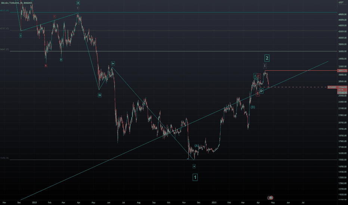Screen dimensions: 348x205
Task: Click the Bitcoin / TetherUS chart title
Action: click(x=17, y=3)
